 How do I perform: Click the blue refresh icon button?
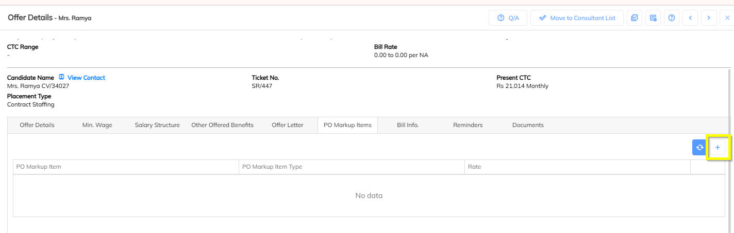[x=699, y=148]
